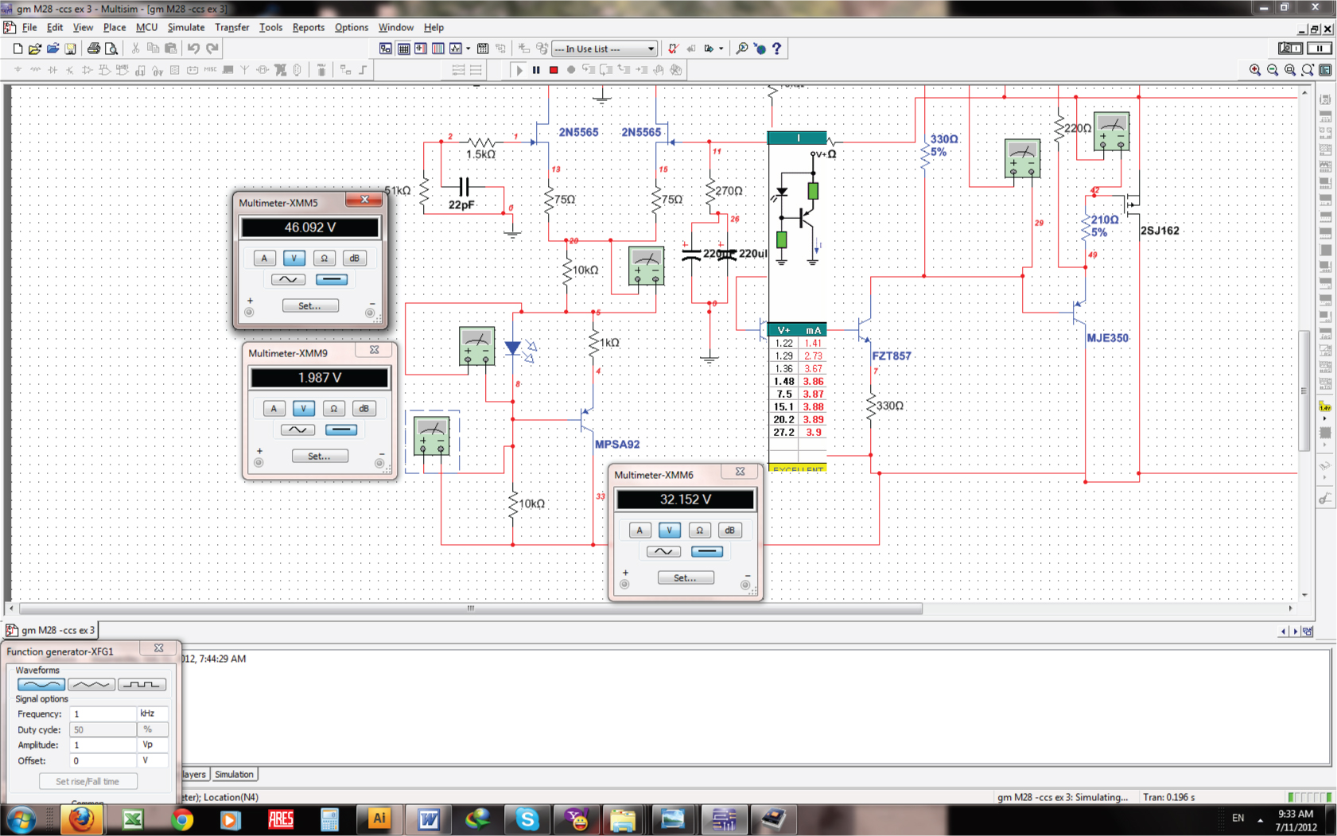This screenshot has height=836, width=1337.
Task: Click the horizontal scrollbar of schematic
Action: coord(471,609)
